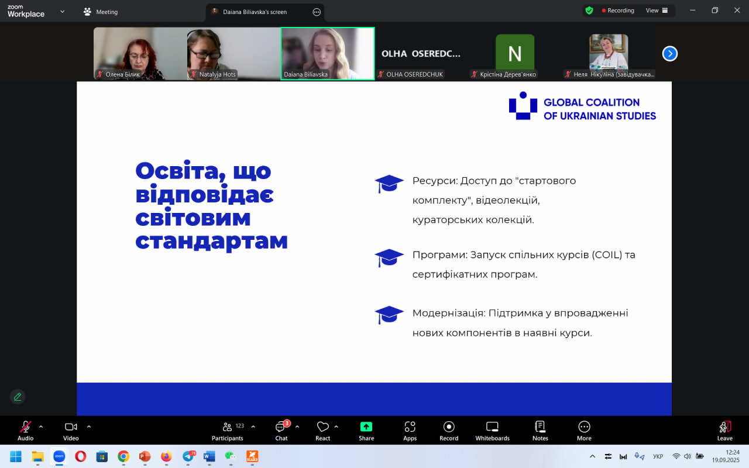Open the Zoom Workplace dropdown chevron
This screenshot has width=749, height=468.
pos(62,11)
